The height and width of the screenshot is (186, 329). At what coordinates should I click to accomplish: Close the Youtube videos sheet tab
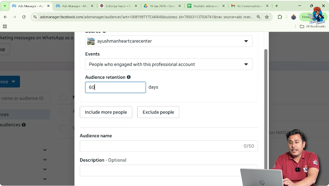click(x=224, y=6)
